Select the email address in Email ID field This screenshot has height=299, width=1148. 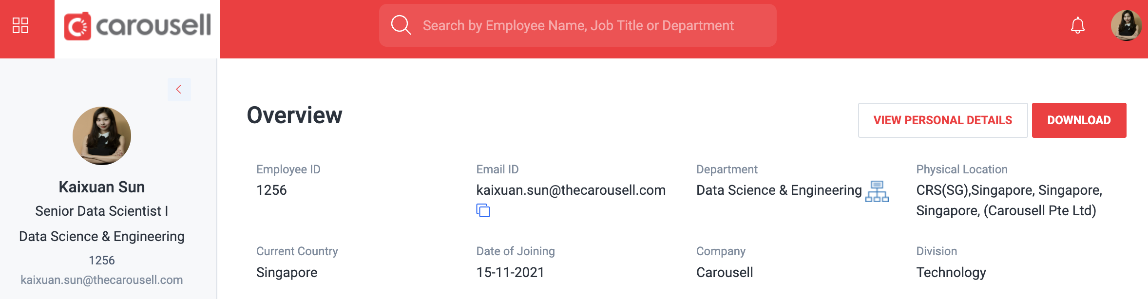coord(571,190)
